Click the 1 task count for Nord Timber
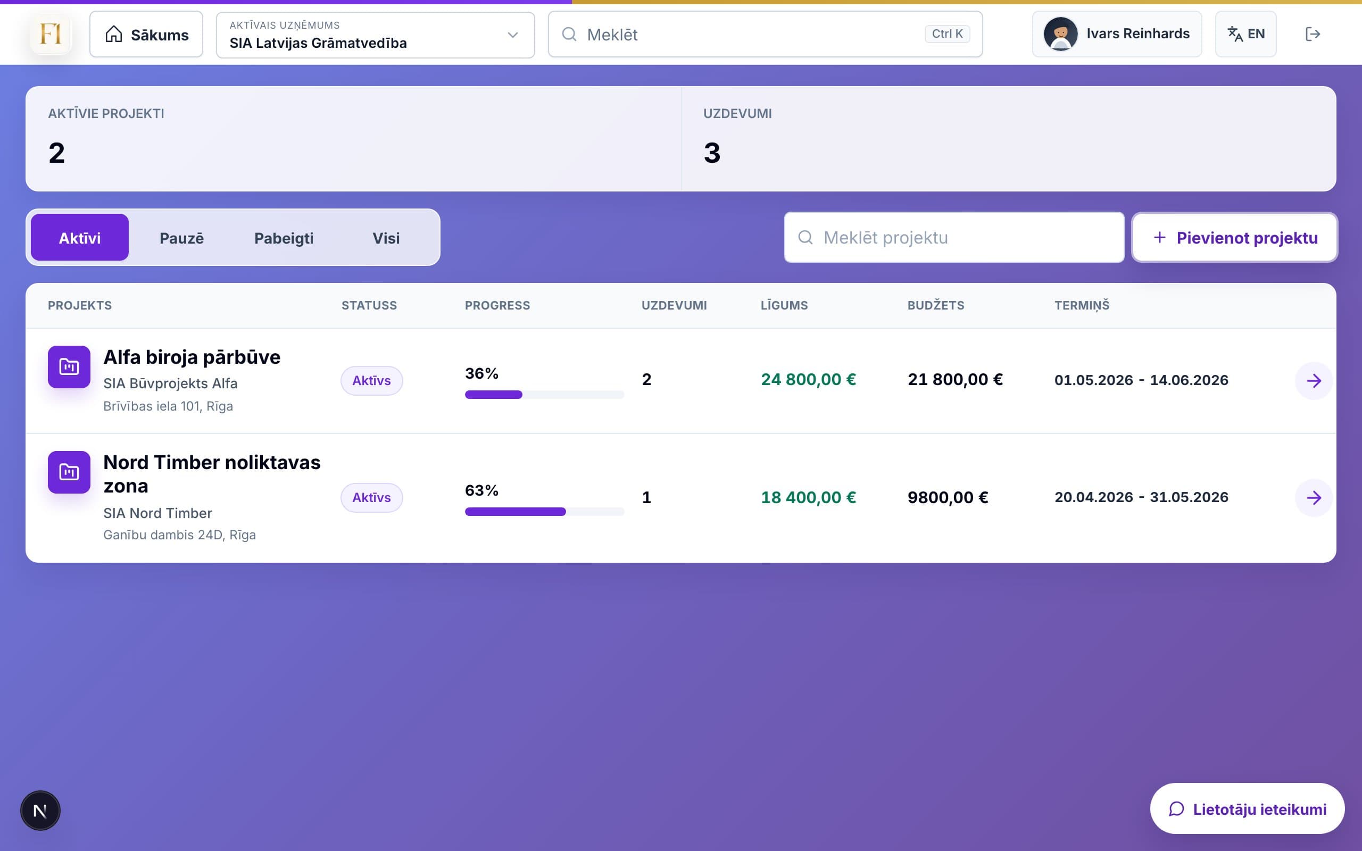Viewport: 1362px width, 851px height. pyautogui.click(x=646, y=497)
